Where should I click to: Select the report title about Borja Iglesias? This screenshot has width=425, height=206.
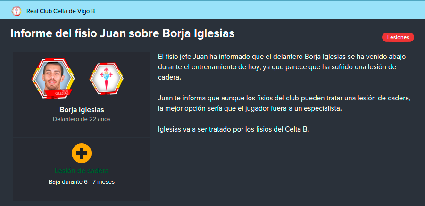tap(123, 34)
